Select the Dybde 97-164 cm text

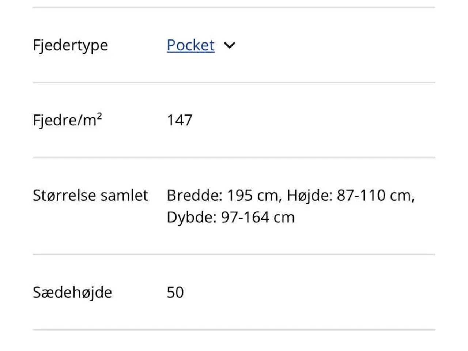click(x=230, y=217)
